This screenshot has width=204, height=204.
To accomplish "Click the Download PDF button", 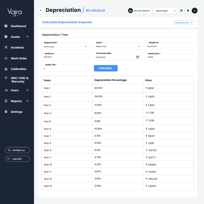I will [183, 22].
